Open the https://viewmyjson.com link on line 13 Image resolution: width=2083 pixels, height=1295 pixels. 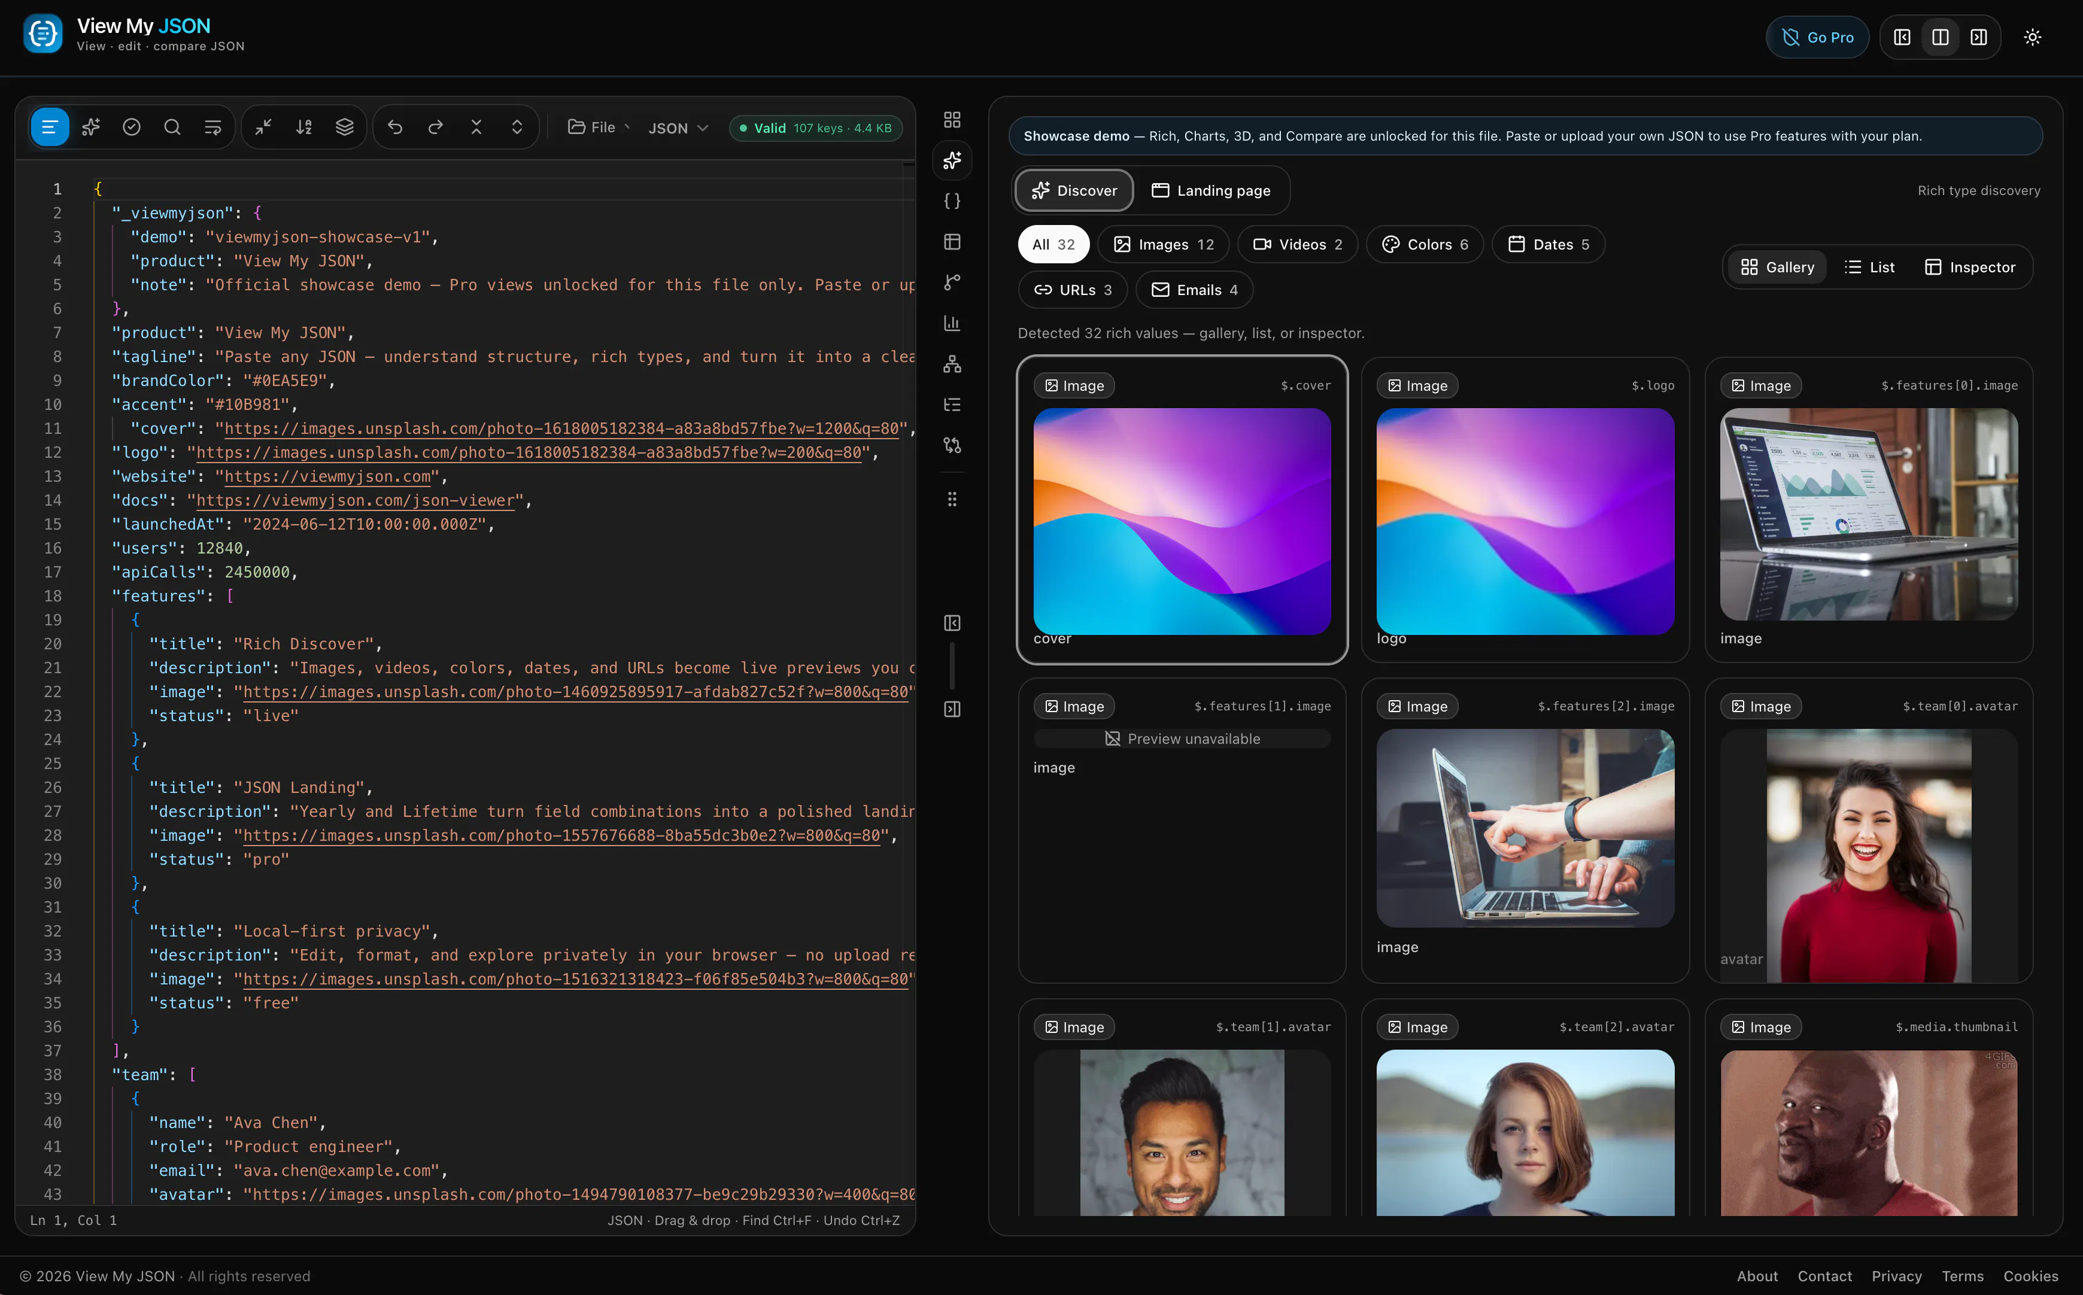(327, 476)
